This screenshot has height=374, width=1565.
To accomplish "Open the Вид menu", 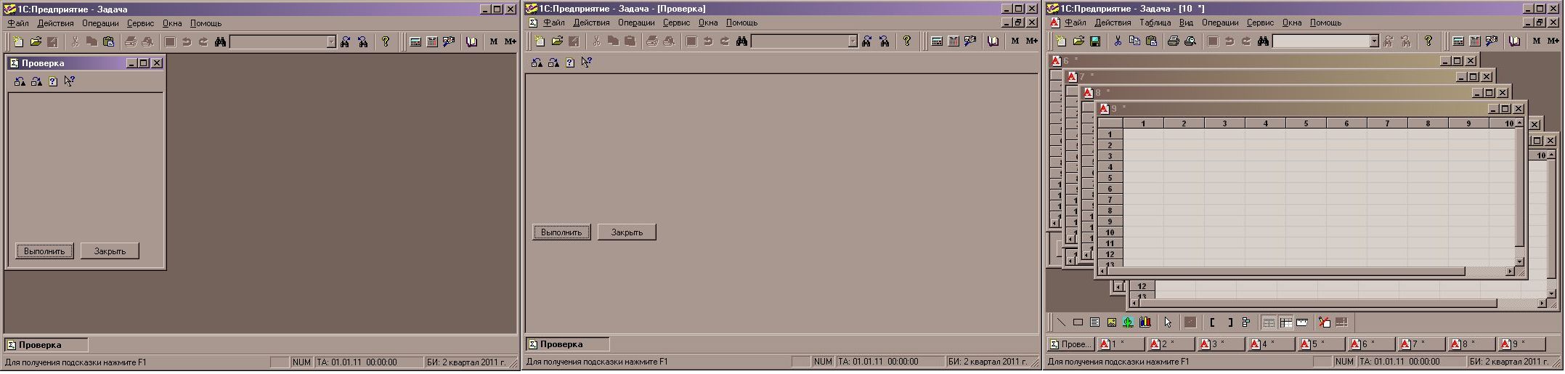I will [x=1186, y=23].
